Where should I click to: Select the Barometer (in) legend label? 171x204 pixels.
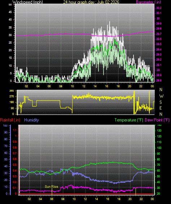(149, 2)
